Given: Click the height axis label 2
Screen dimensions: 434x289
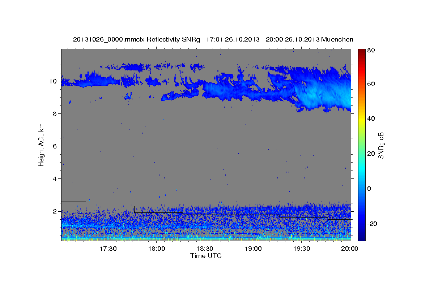Looking at the screenshot, I should (55, 211).
